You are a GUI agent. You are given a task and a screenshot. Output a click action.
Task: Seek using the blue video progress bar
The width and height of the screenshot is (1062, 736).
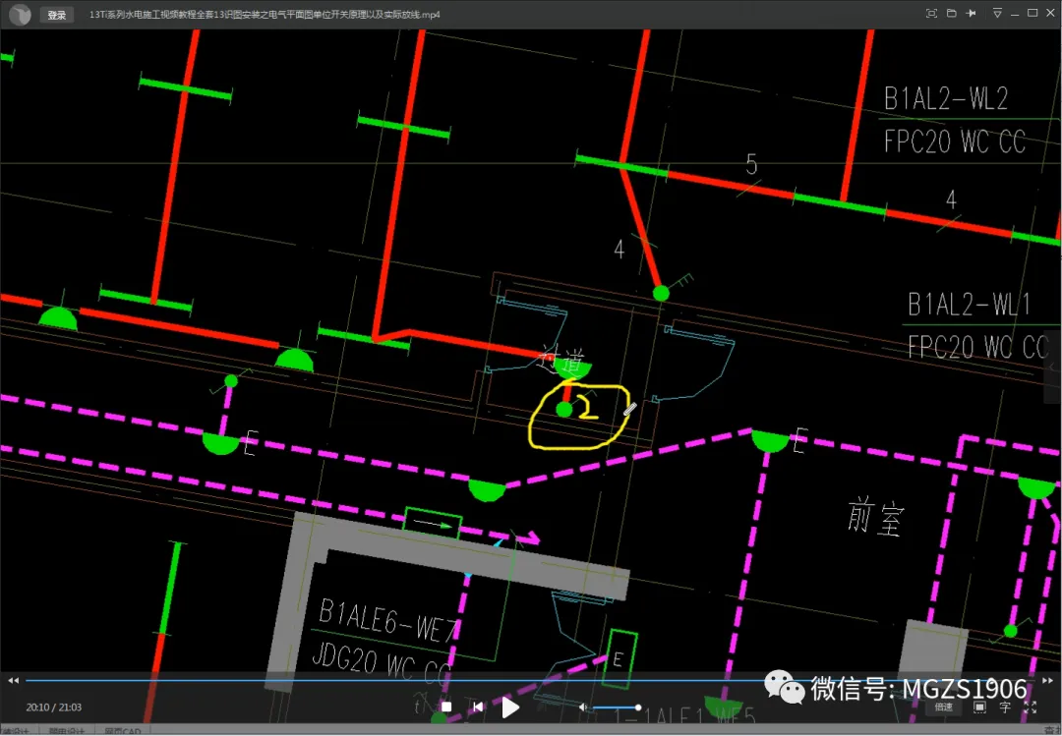[x=531, y=680]
